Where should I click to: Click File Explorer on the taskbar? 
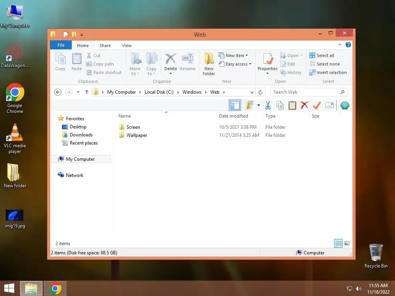[x=31, y=288]
